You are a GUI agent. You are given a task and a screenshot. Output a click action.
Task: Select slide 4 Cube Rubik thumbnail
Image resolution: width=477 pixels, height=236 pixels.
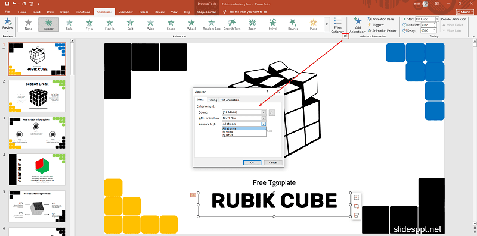pos(37,169)
